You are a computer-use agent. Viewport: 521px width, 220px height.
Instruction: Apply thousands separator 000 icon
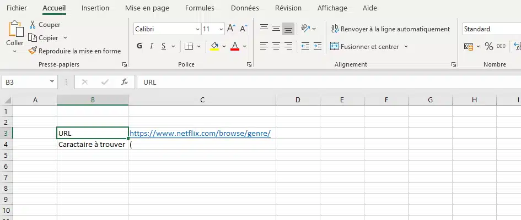click(501, 46)
